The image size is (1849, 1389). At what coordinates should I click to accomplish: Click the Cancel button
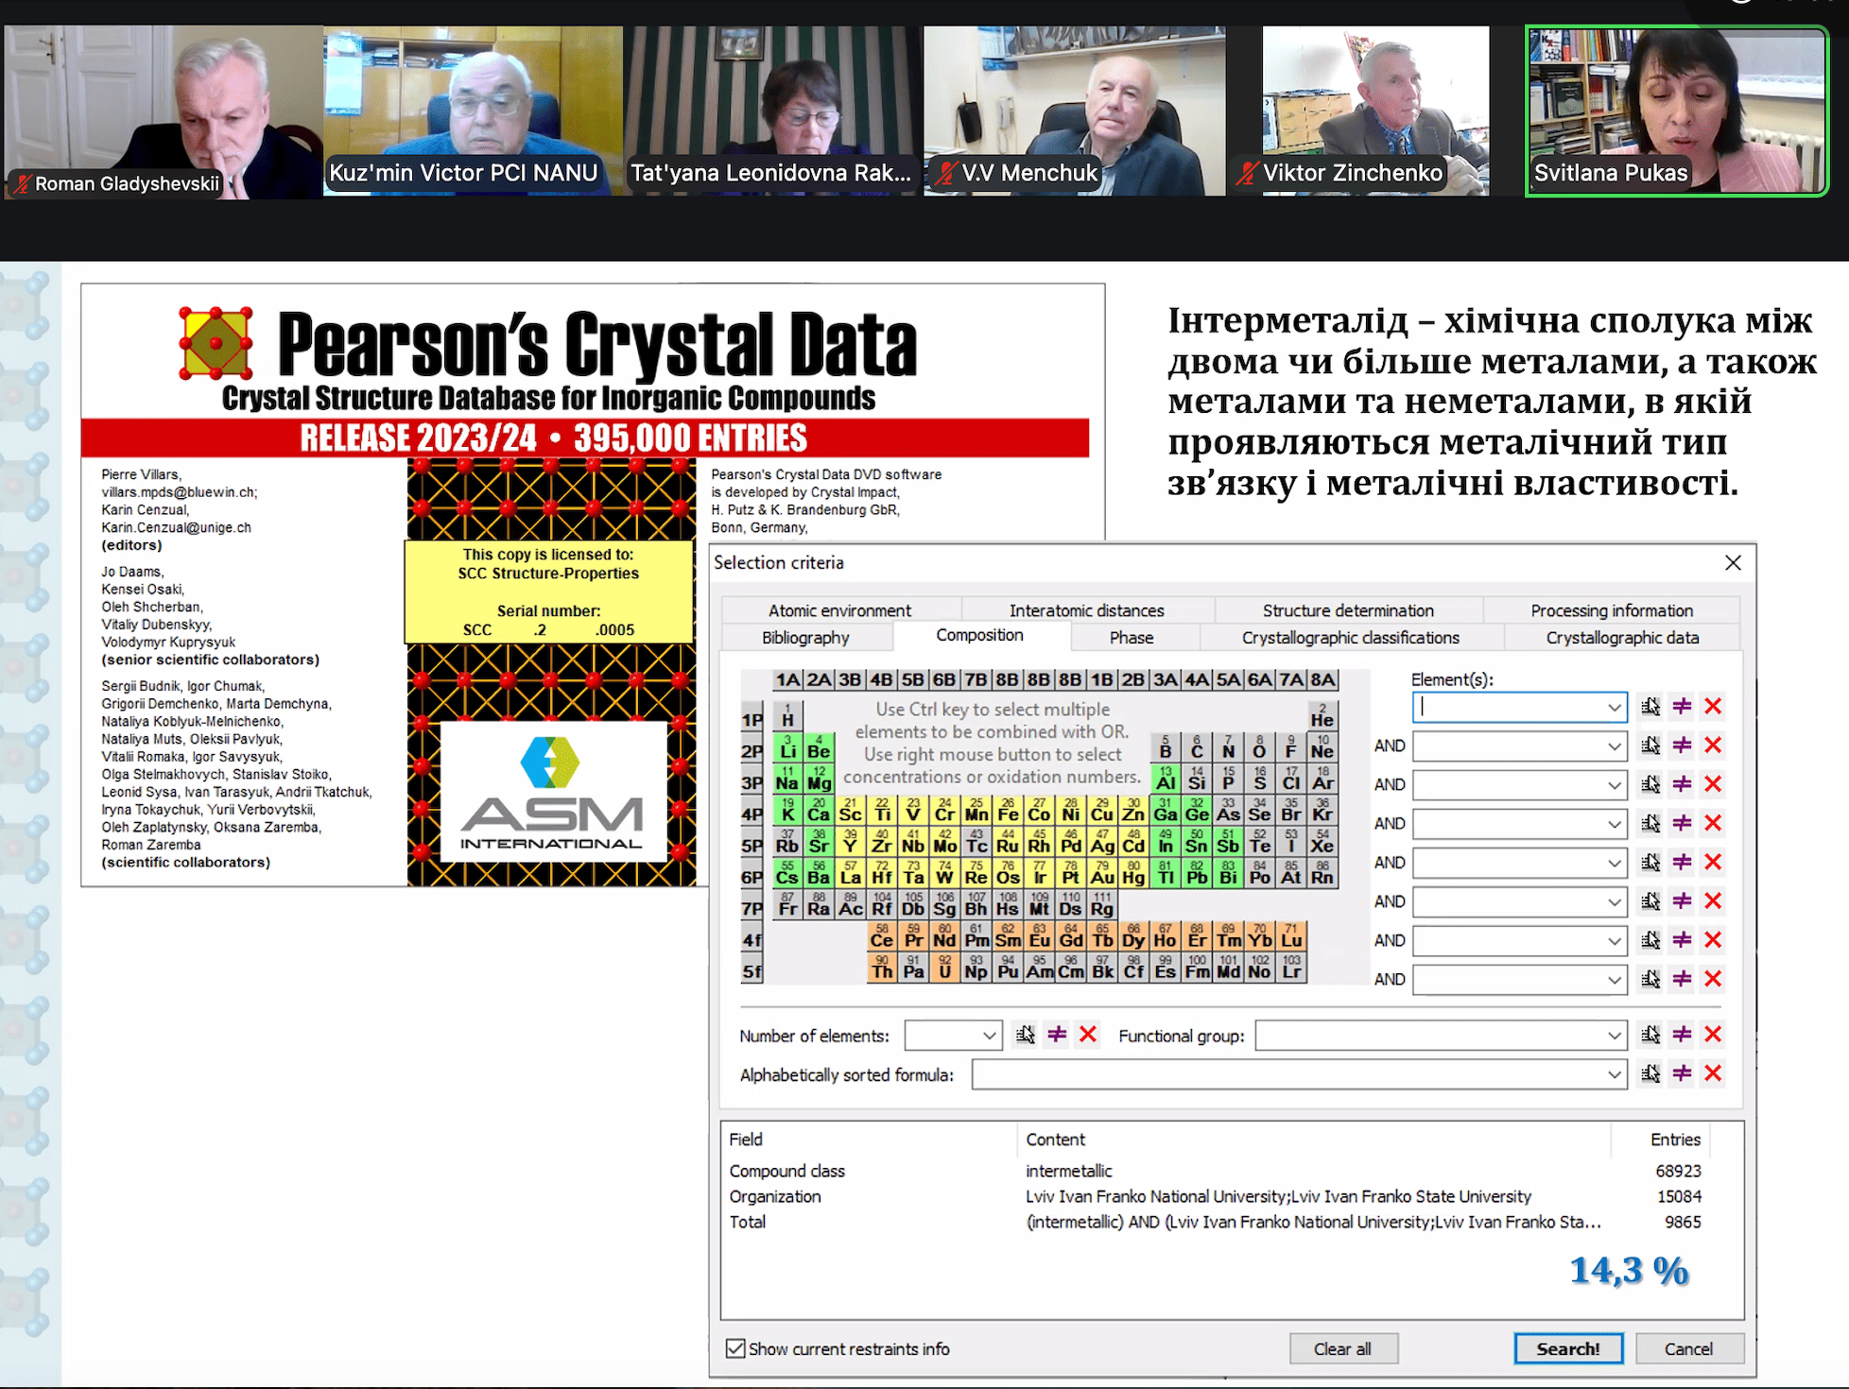click(x=1688, y=1348)
